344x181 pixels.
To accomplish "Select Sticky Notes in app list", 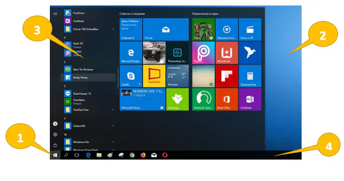I will tap(88, 77).
